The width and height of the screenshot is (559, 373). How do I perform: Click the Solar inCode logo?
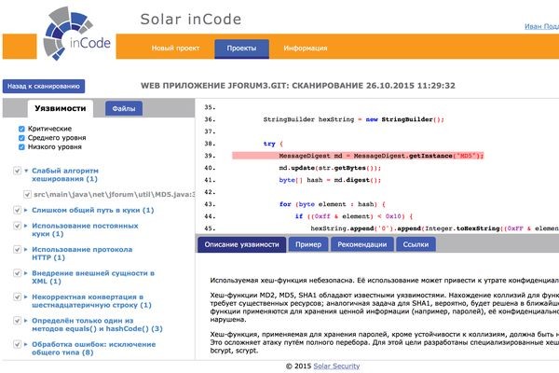click(76, 34)
